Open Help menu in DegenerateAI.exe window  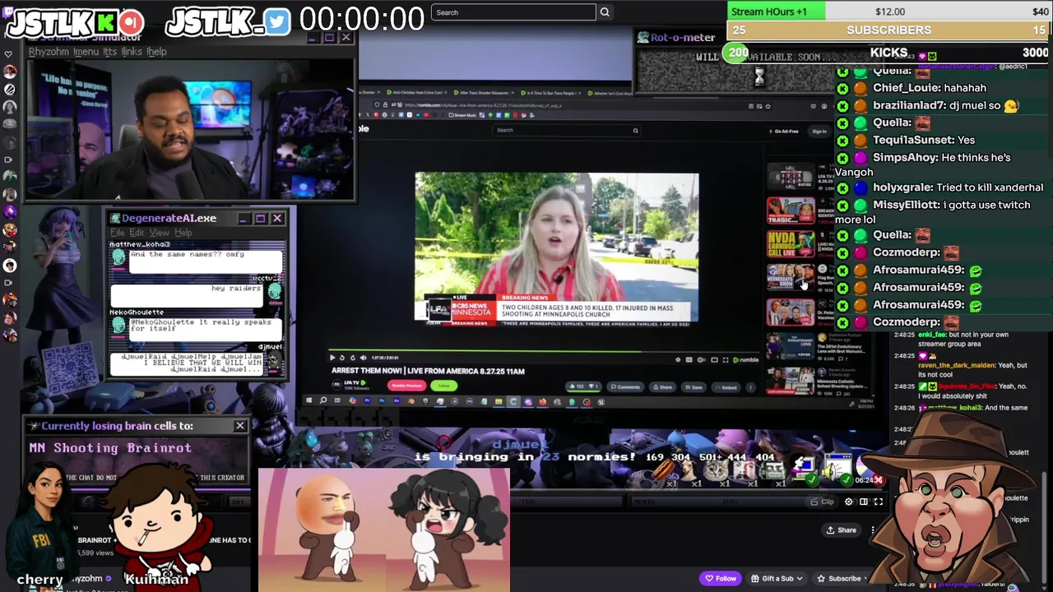pos(183,233)
